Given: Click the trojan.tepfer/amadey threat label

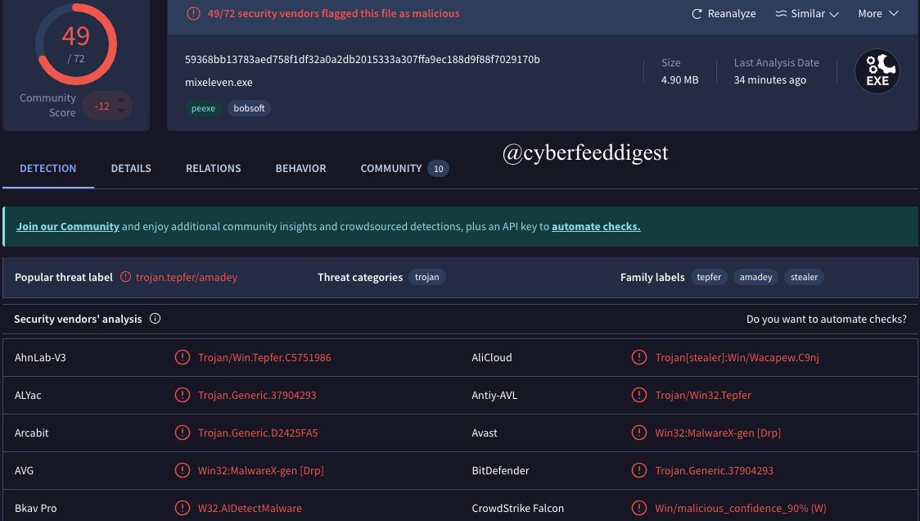Looking at the screenshot, I should [187, 277].
